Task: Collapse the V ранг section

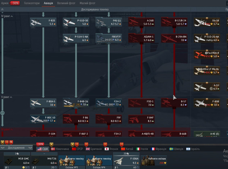Action: tap(2, 97)
